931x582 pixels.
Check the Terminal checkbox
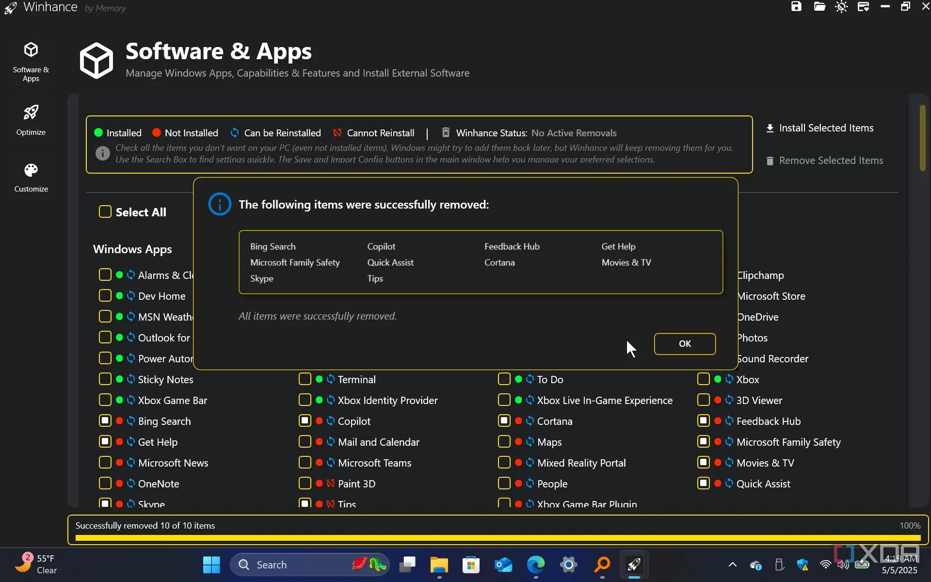tap(305, 379)
